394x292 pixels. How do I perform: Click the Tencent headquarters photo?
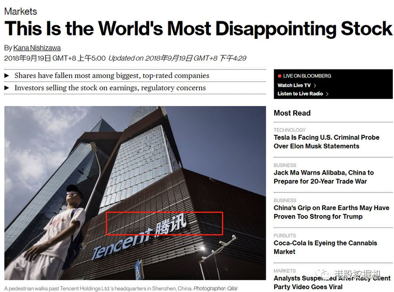coord(135,193)
